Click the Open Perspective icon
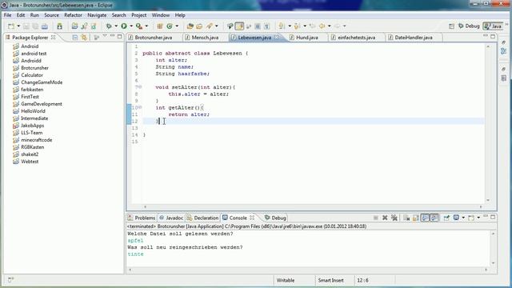512x288 pixels. coord(451,26)
